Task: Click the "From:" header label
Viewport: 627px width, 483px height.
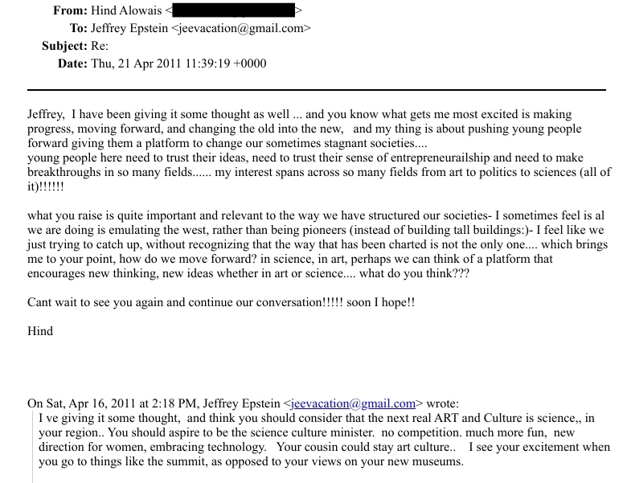Action: pyautogui.click(x=70, y=10)
